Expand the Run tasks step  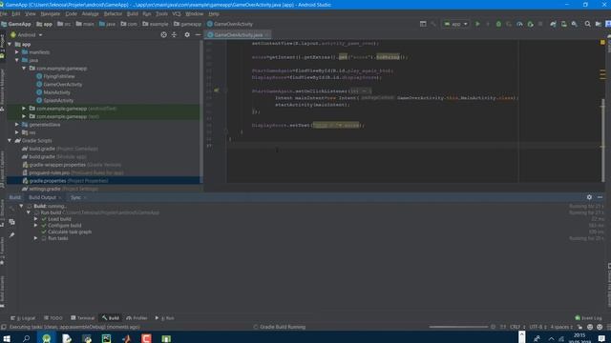(36, 238)
